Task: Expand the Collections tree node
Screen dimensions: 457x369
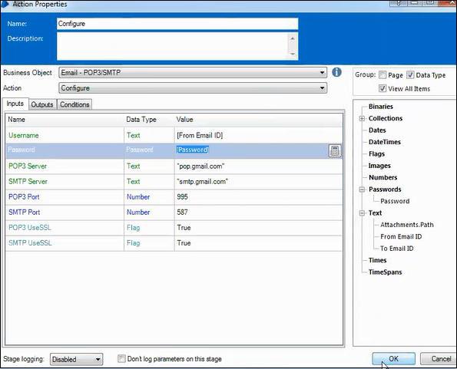Action: (362, 118)
